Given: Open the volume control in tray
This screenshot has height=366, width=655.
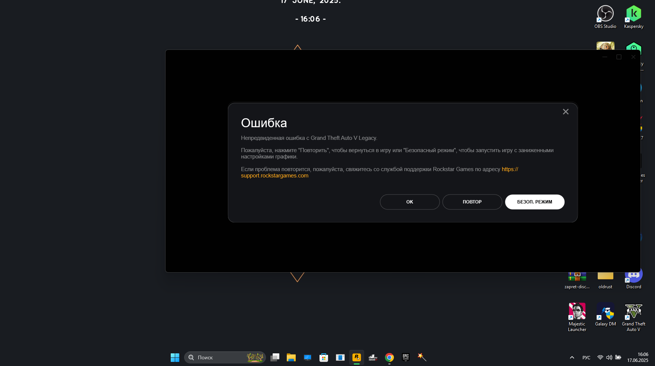Looking at the screenshot, I should [609, 357].
